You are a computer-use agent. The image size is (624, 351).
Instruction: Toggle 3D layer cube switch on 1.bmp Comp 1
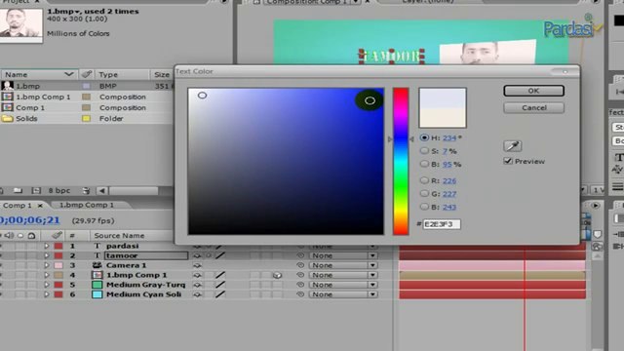[277, 275]
